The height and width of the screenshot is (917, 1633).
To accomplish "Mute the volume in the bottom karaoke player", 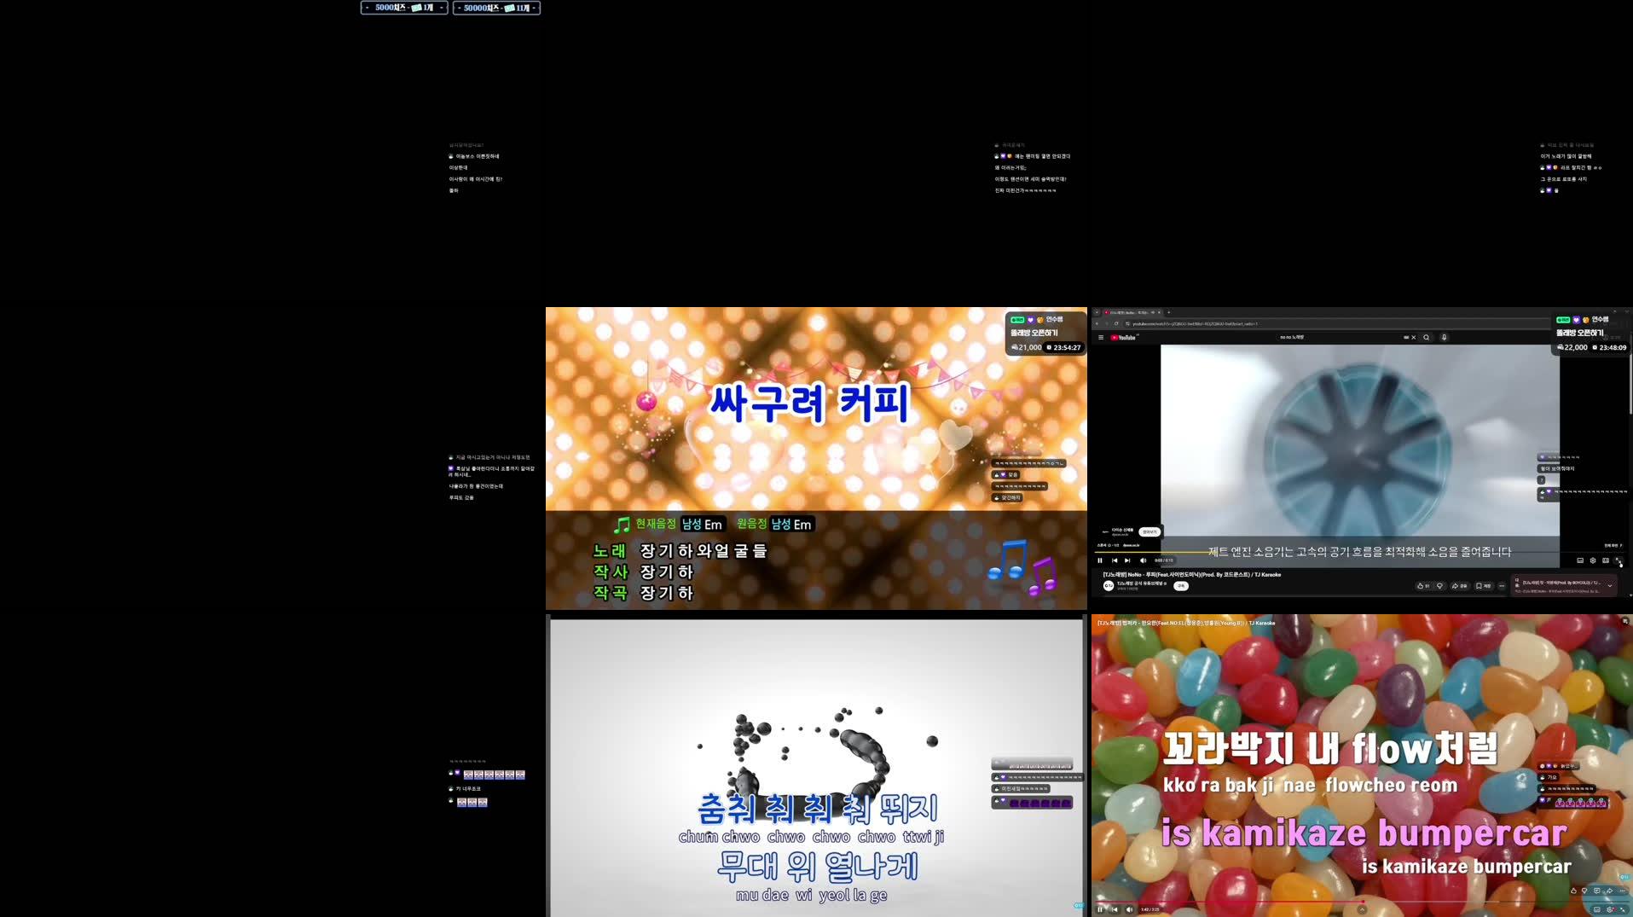I will pyautogui.click(x=1129, y=908).
